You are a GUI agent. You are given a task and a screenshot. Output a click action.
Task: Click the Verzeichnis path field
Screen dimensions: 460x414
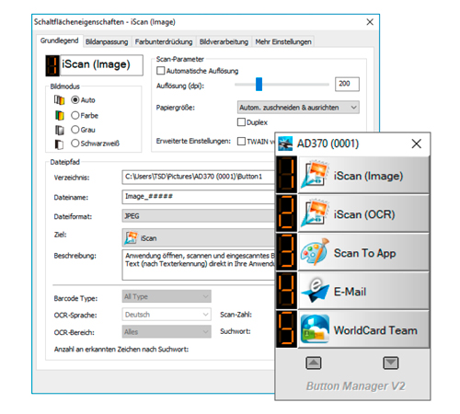pyautogui.click(x=198, y=177)
